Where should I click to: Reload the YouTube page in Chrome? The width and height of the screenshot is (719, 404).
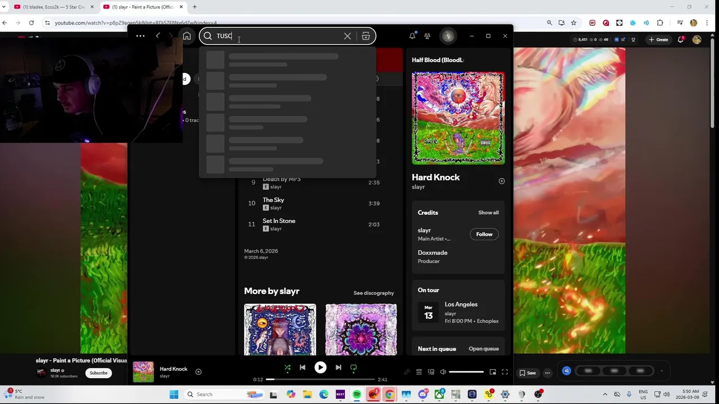click(31, 22)
